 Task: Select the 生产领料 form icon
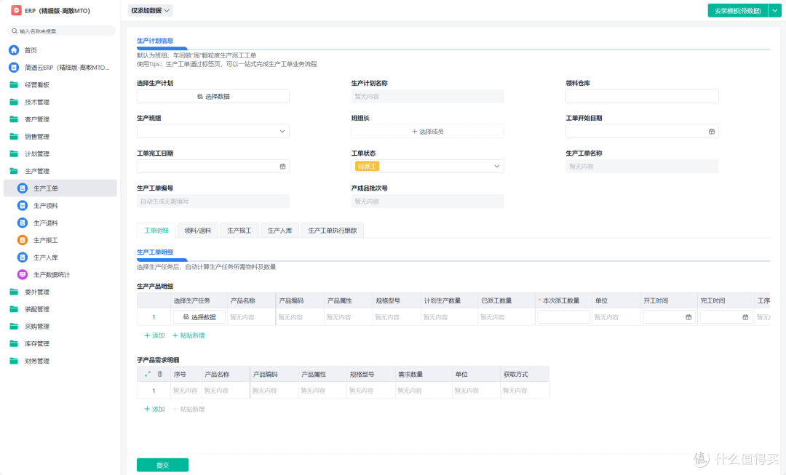(x=23, y=205)
